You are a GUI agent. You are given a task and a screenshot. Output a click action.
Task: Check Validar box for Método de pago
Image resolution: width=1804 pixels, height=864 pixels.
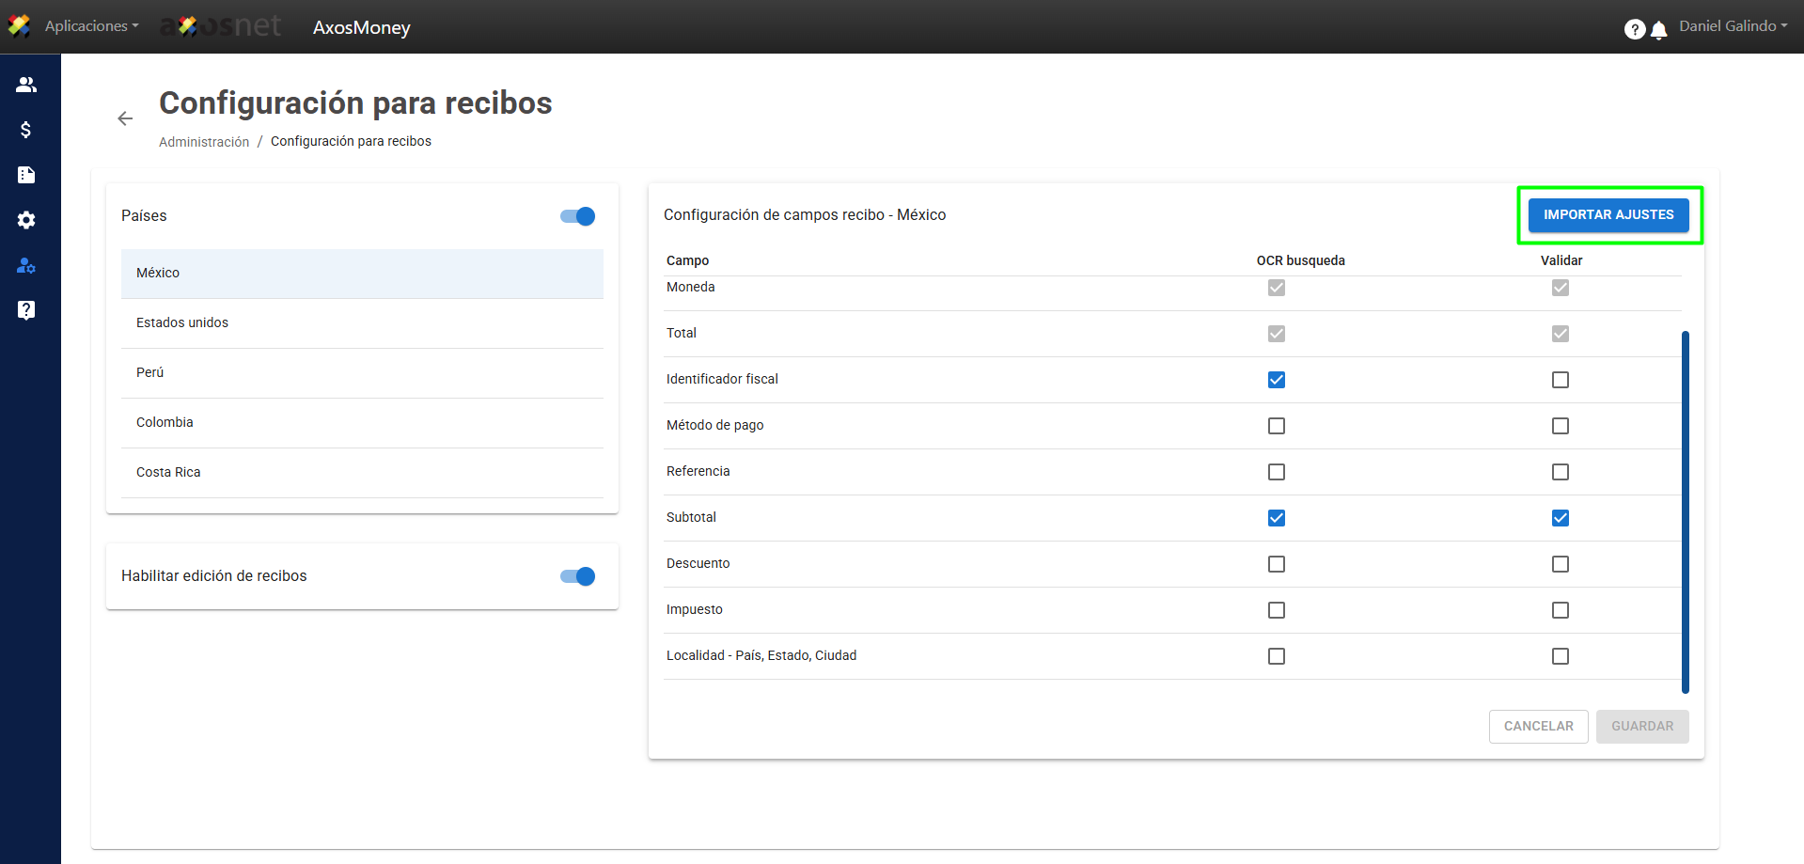click(1560, 426)
